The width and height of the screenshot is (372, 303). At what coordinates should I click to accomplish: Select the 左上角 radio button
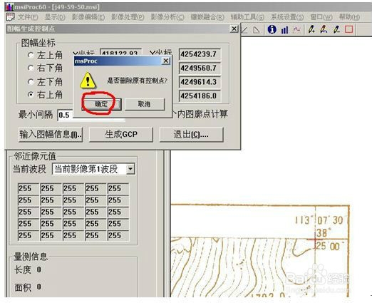tap(31, 55)
